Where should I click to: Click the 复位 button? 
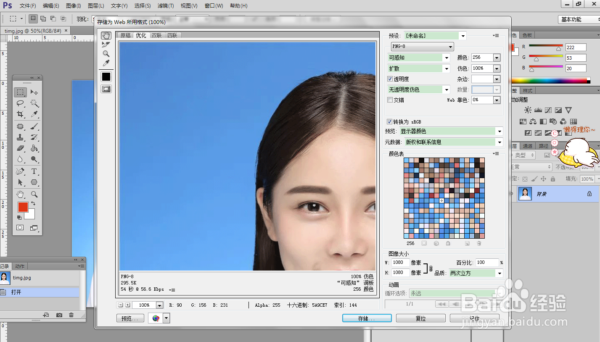(420, 318)
